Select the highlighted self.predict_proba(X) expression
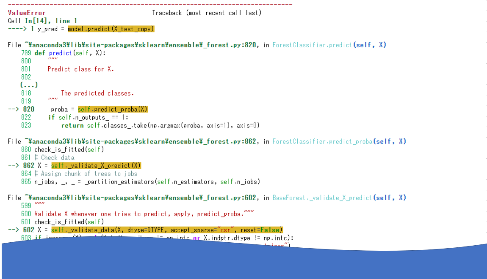This screenshot has height=279, width=487. (x=113, y=109)
